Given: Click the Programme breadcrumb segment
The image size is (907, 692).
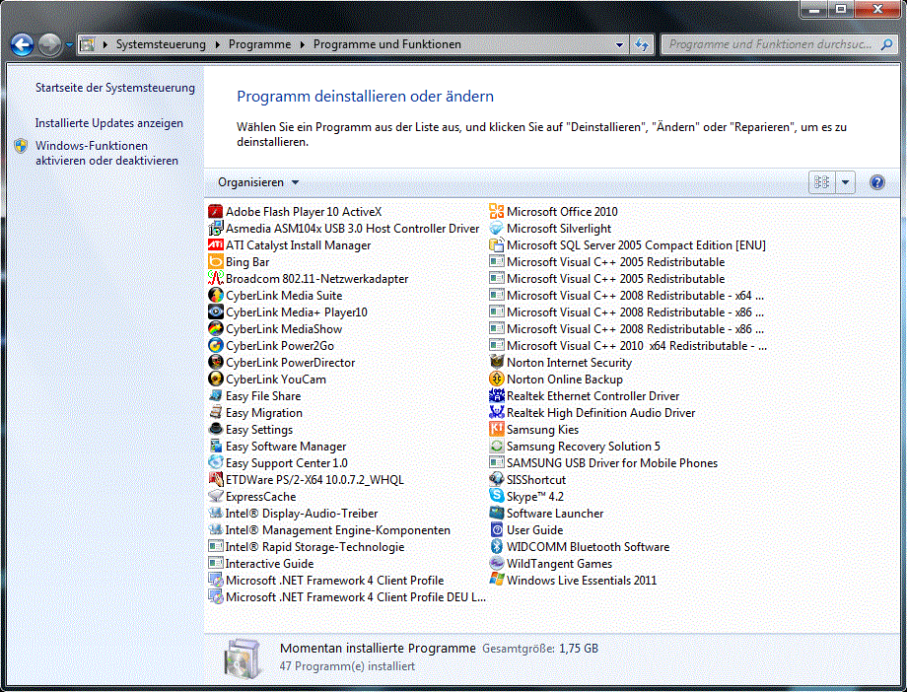Looking at the screenshot, I should tap(259, 44).
